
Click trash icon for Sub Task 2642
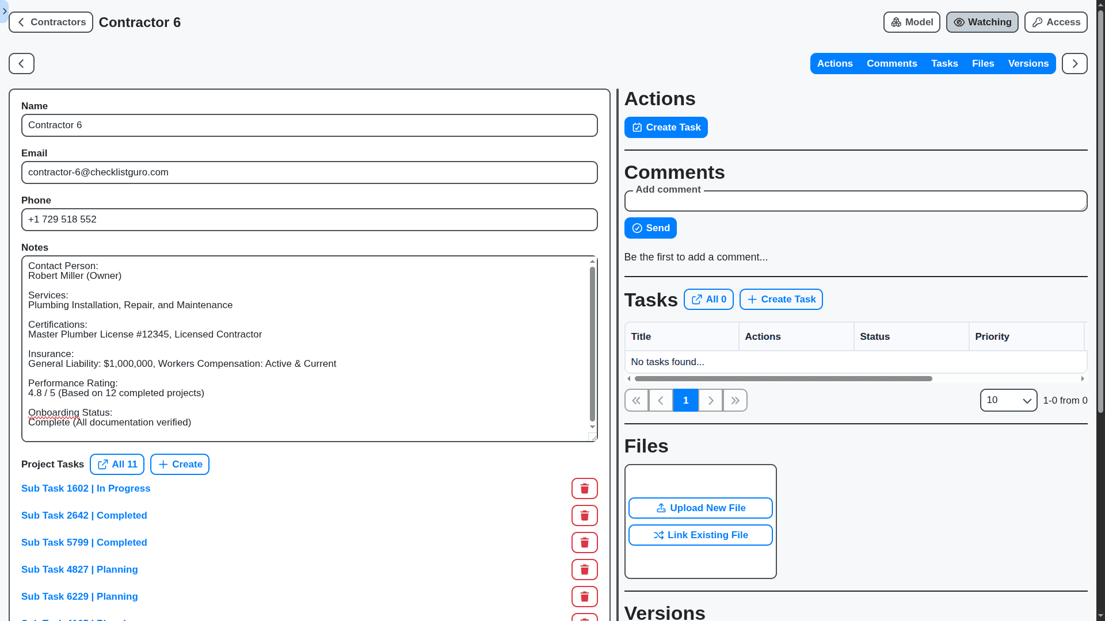(584, 516)
